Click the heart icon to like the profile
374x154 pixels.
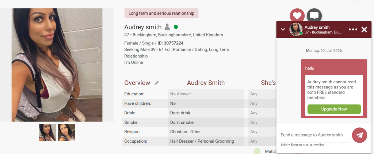[297, 16]
